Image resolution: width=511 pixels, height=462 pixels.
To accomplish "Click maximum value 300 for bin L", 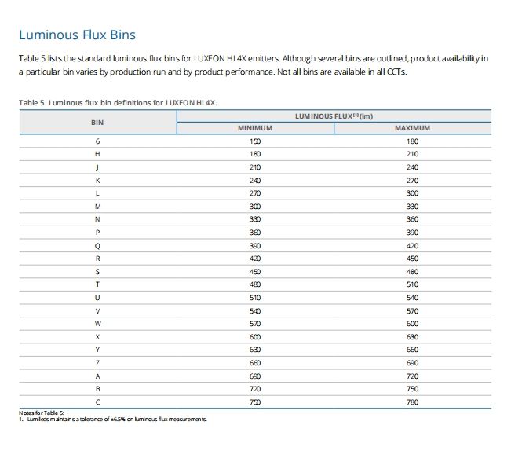I will click(x=413, y=193).
